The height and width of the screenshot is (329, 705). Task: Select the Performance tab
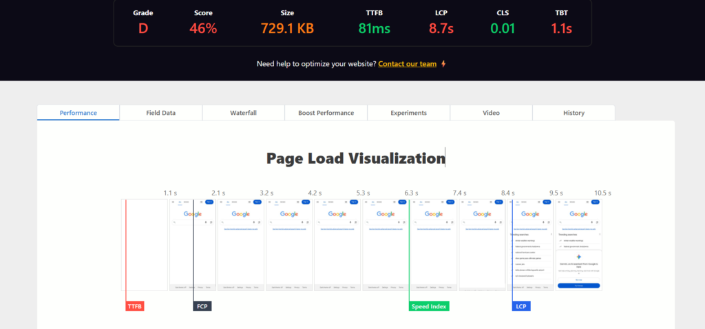78,113
